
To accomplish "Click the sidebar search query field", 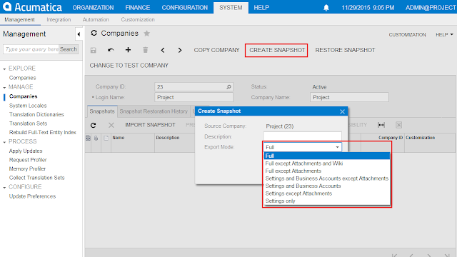I will (31, 49).
